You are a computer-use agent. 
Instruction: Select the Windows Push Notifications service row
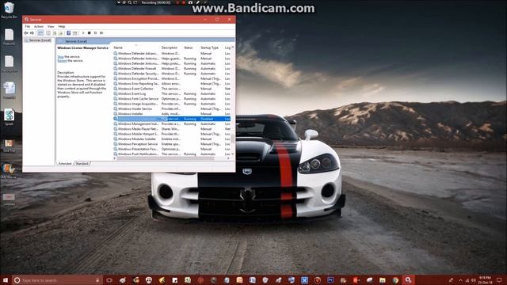(x=172, y=154)
